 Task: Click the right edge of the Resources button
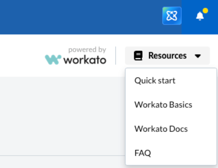pyautogui.click(x=207, y=56)
